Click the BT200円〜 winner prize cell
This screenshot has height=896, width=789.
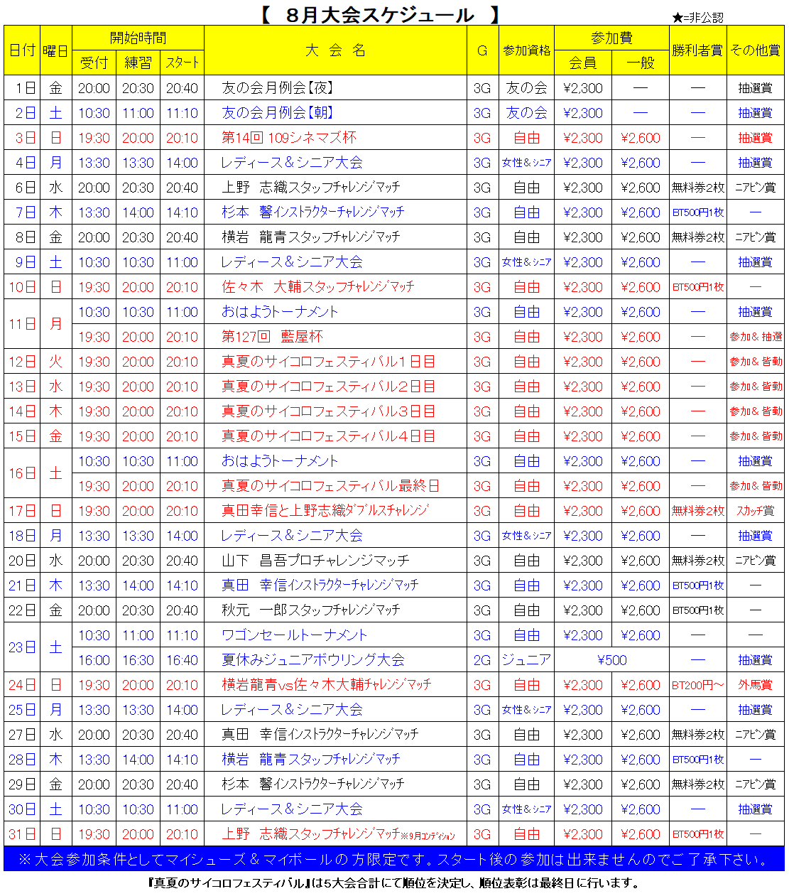[x=697, y=685]
